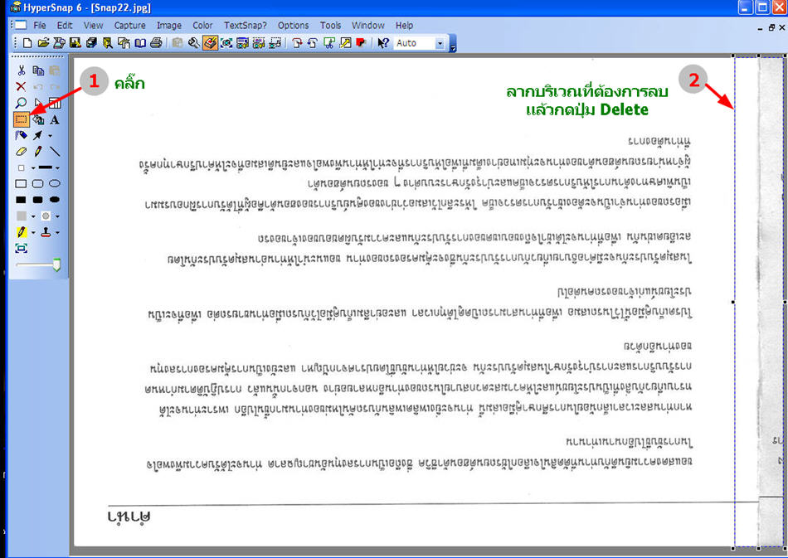Open the Edit menu

tap(65, 25)
